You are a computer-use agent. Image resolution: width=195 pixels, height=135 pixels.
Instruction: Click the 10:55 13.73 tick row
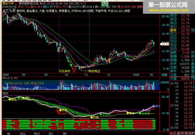(x=182, y=128)
